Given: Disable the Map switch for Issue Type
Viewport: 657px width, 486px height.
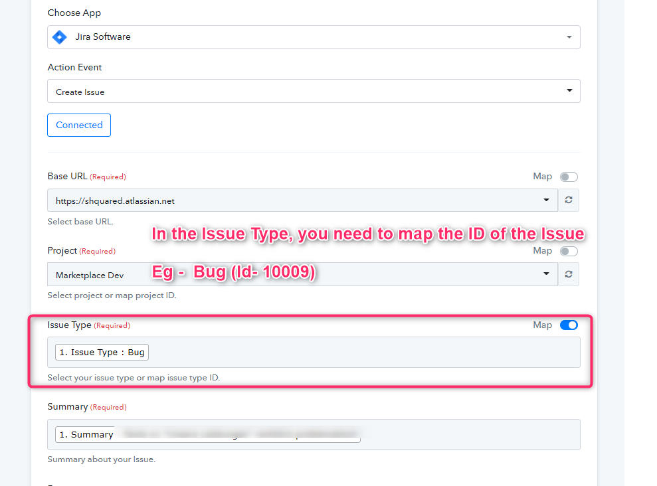Looking at the screenshot, I should pos(569,325).
